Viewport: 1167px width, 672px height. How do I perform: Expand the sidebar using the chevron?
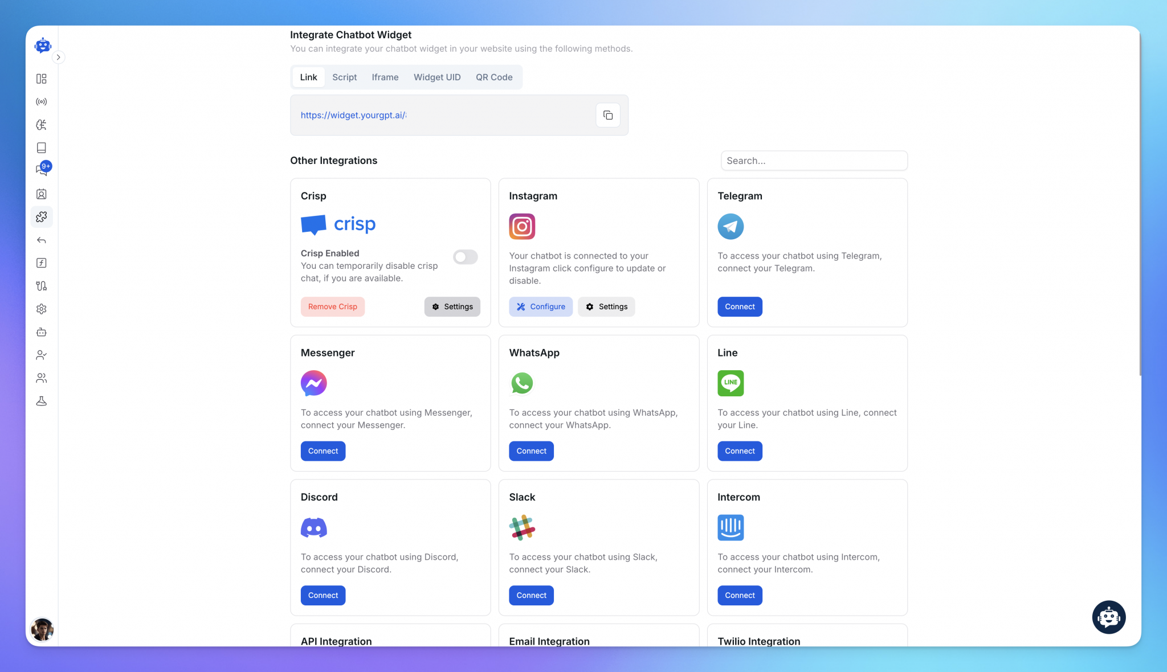tap(59, 57)
